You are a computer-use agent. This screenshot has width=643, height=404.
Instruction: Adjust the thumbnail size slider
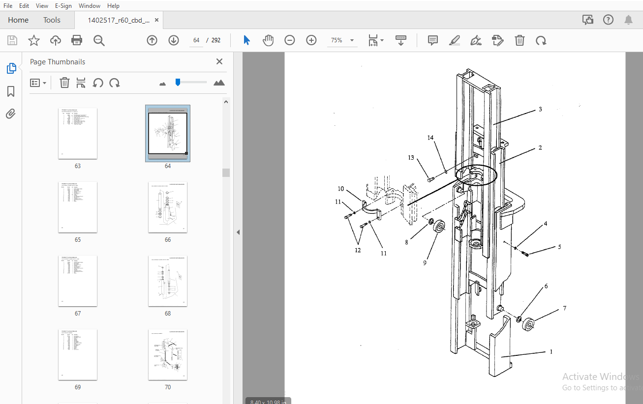178,82
